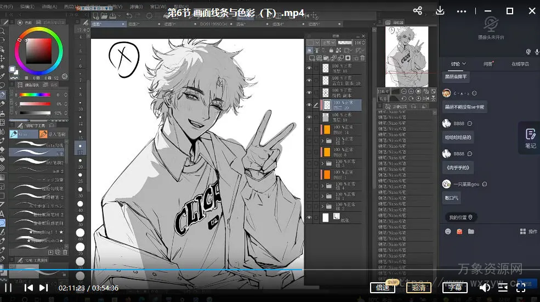Toggle visibility of 图层 20 layer
The height and width of the screenshot is (302, 540).
[309, 105]
